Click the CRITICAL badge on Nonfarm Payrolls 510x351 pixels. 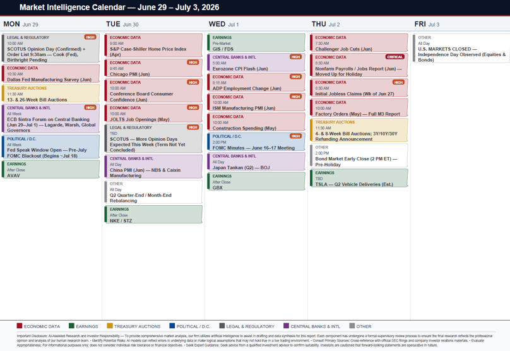[x=394, y=57]
